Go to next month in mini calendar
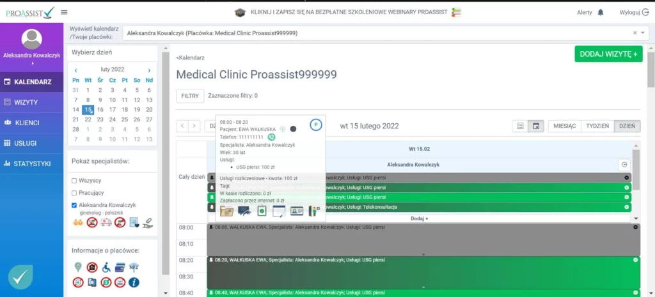 coord(149,70)
